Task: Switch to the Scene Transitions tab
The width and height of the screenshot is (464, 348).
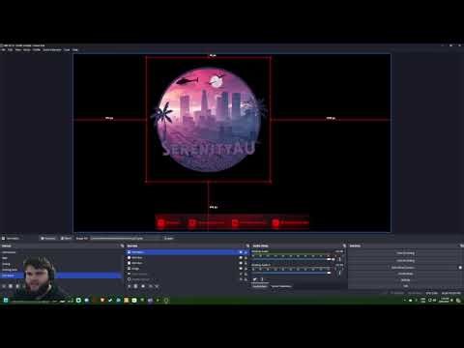Action: [281, 286]
